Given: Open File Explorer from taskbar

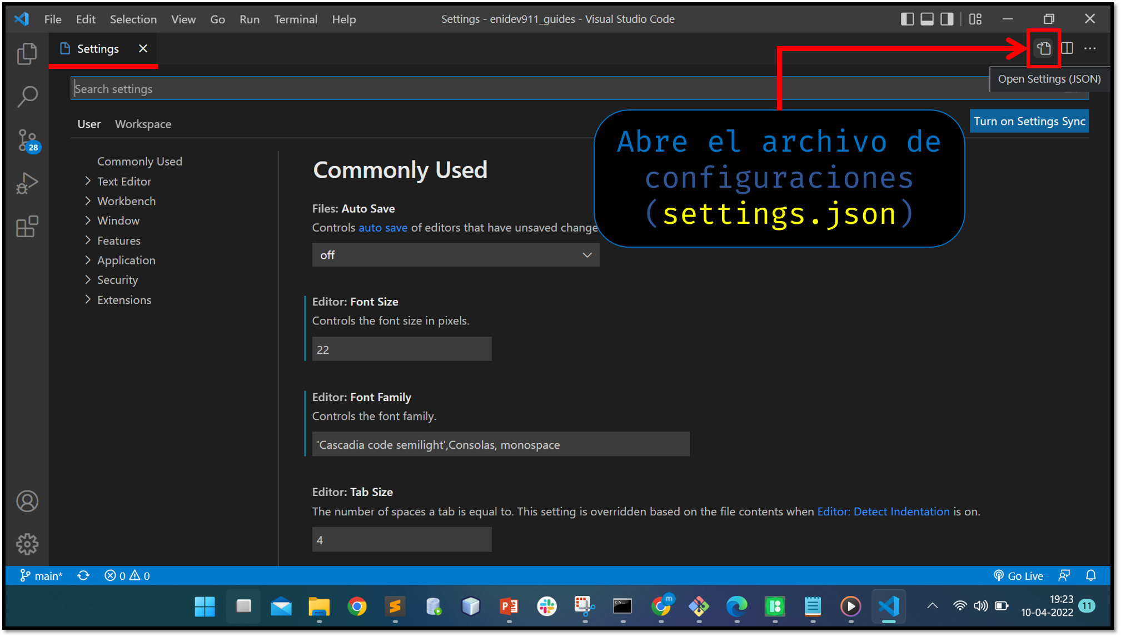Looking at the screenshot, I should (319, 606).
